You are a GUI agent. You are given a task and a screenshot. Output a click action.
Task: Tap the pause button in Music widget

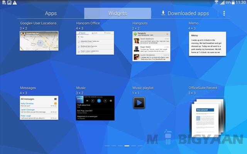[x=99, y=101]
